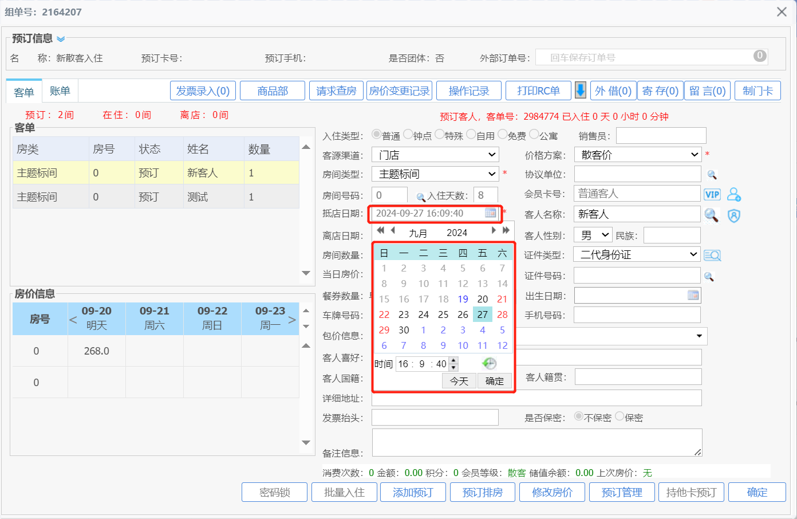Click the VIP member card icon
797x519 pixels.
pyautogui.click(x=712, y=194)
